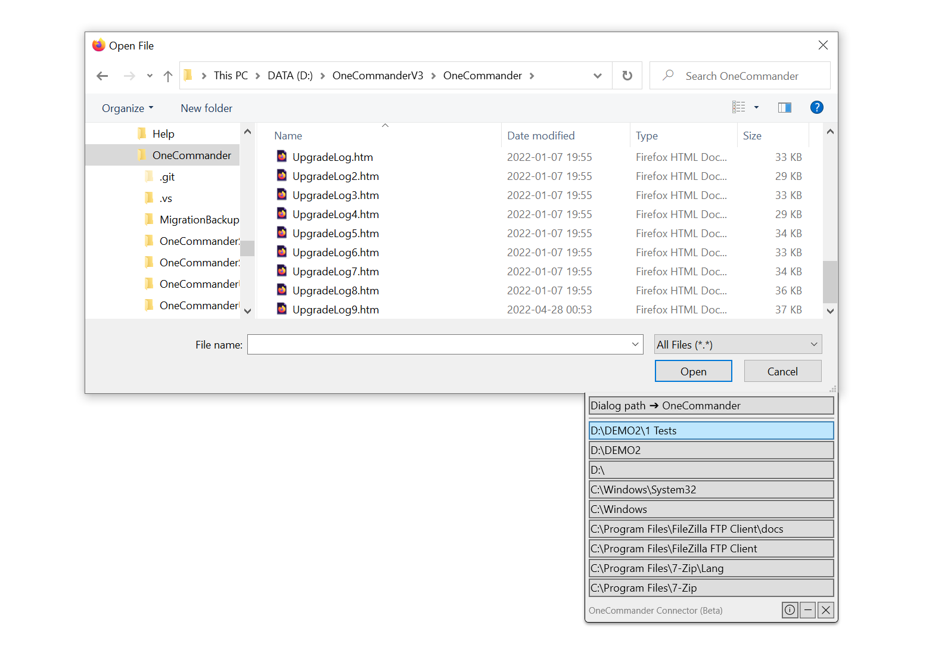Click the back navigation arrow
Screen dimensions: 926x653
(102, 75)
